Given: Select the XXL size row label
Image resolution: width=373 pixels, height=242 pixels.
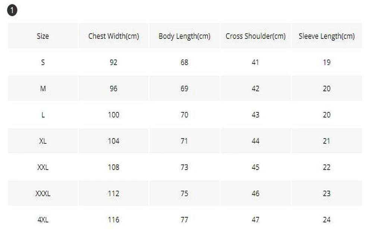Looking at the screenshot, I should pos(43,168).
